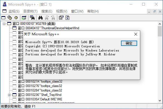163x109 pixels.
Task: Expand the Shell_TrayWnd tree node
Action: (9, 95)
